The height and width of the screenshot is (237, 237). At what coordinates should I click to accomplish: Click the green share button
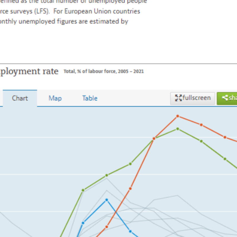228,98
